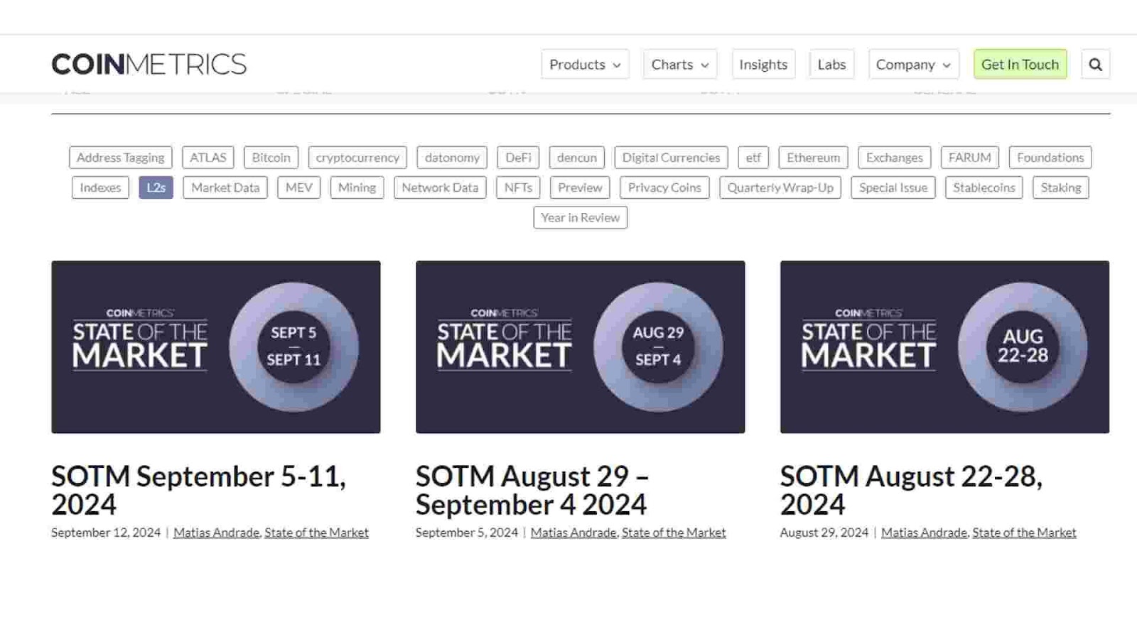Filter by datonomy tag
The height and width of the screenshot is (639, 1137).
click(452, 157)
